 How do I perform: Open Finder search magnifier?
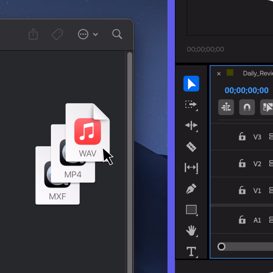(x=117, y=34)
